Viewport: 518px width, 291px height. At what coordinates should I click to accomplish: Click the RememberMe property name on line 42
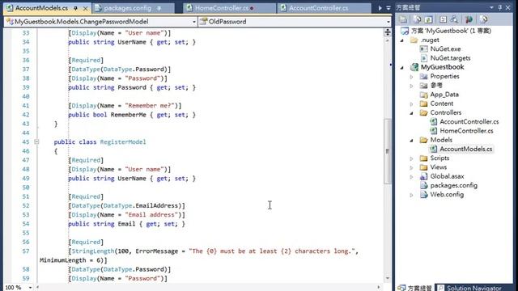click(128, 115)
